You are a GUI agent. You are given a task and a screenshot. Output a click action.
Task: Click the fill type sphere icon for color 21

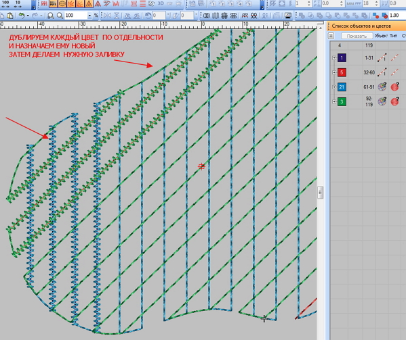[x=382, y=87]
